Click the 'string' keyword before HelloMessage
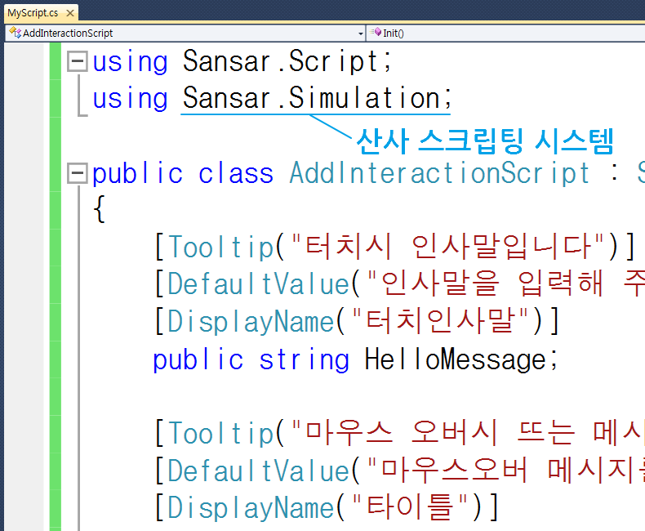 pos(304,360)
